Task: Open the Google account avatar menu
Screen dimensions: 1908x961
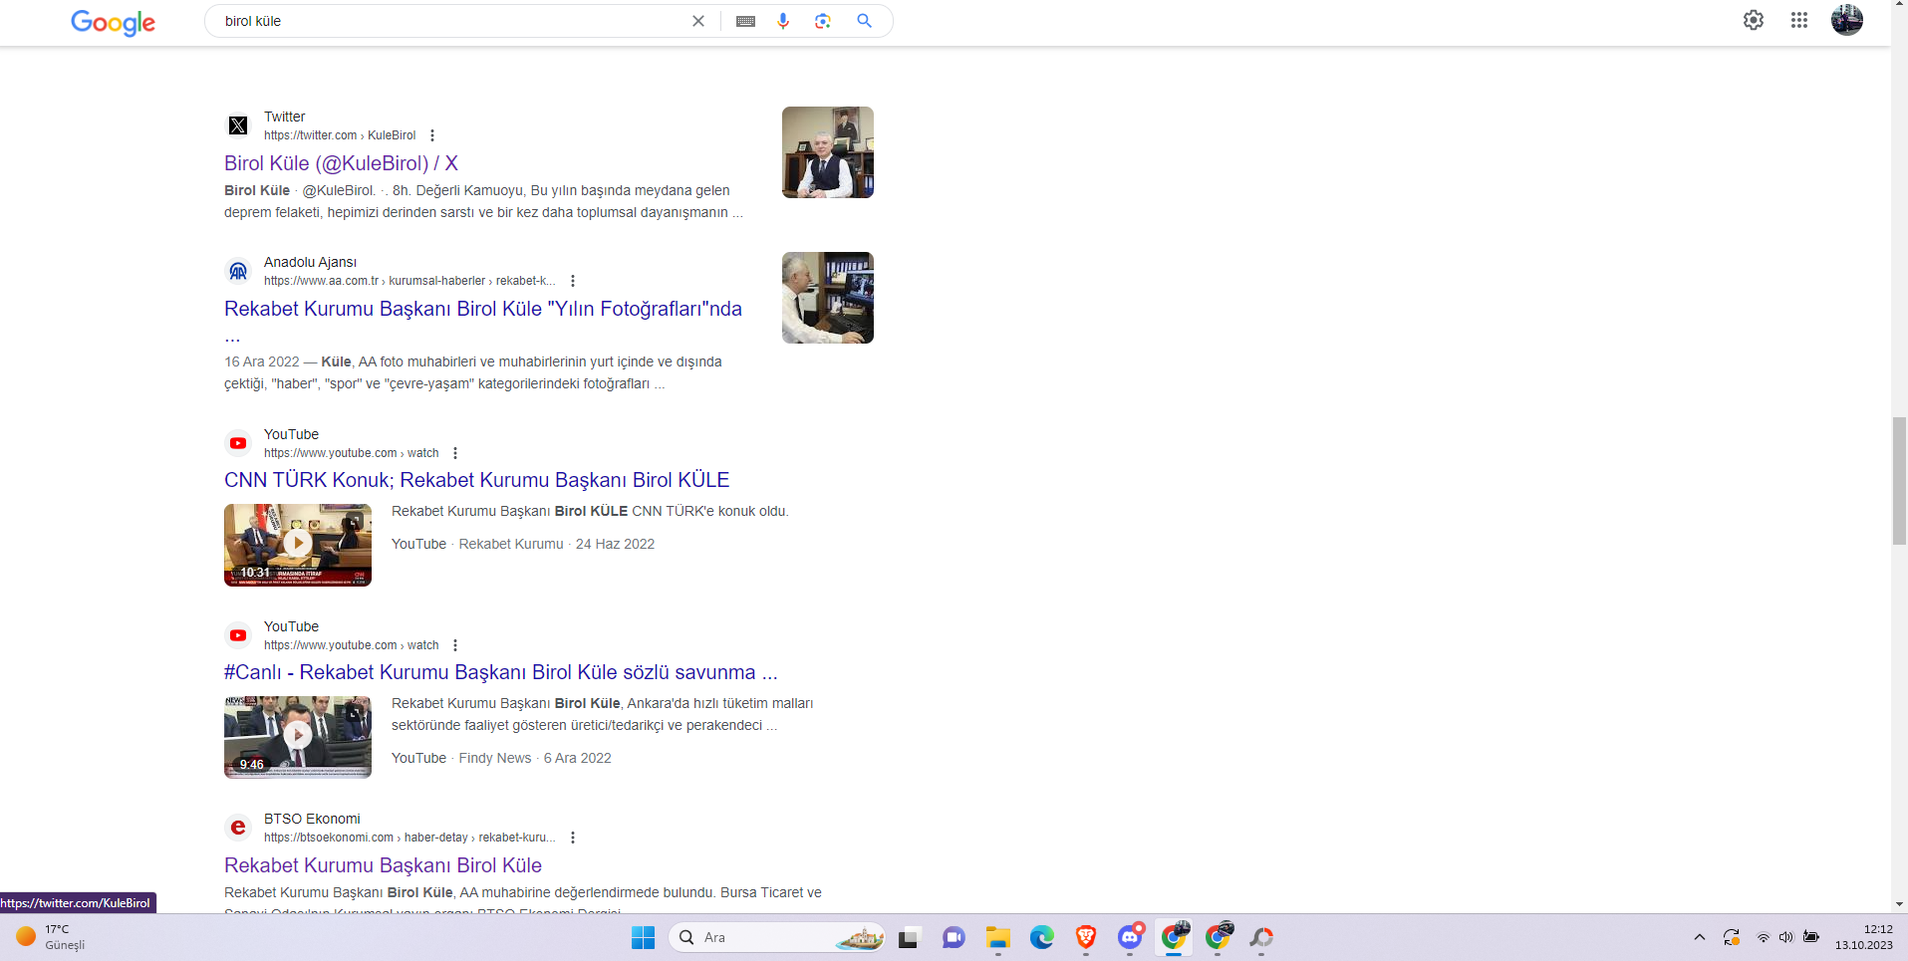Action: [1847, 20]
